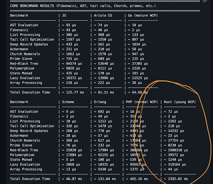This screenshot has height=184, width=213.
Task: Select the Erlang AST Evaluation value 692 µs
Action: point(102,112)
